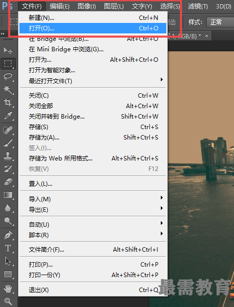Select the Eyedropper tool
The image size is (234, 307).
point(8,116)
